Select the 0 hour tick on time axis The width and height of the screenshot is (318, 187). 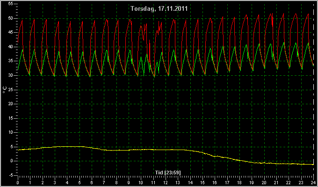tap(18, 183)
